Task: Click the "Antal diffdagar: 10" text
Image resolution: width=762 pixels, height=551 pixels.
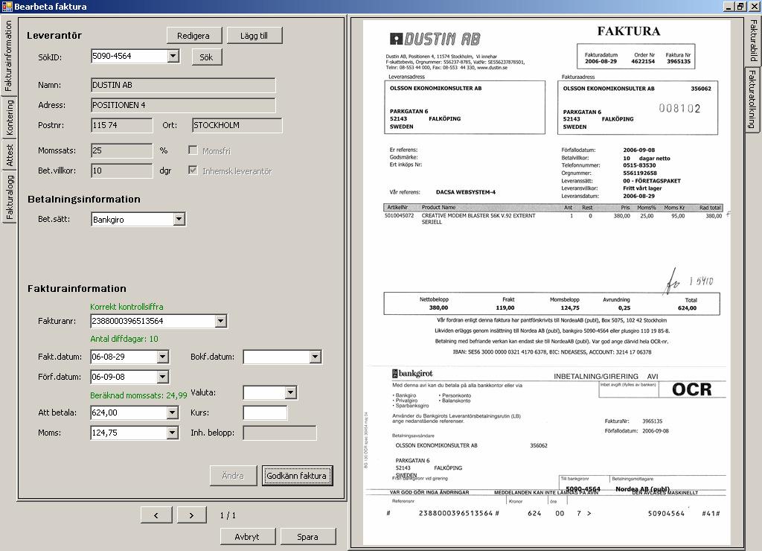Action: point(124,339)
